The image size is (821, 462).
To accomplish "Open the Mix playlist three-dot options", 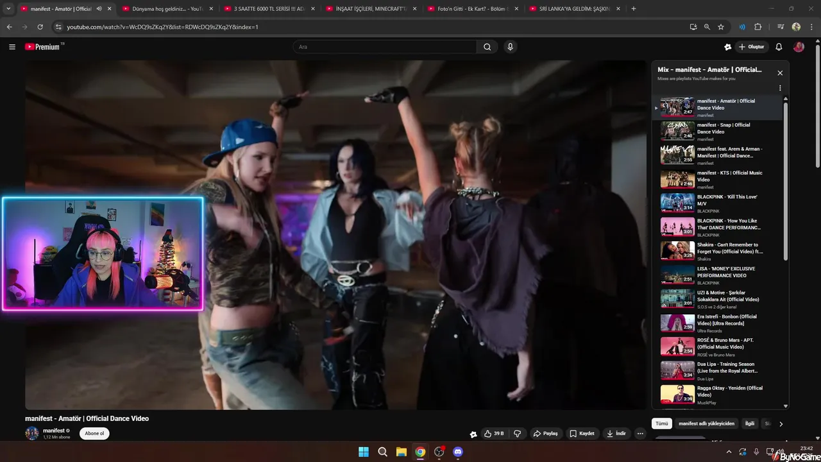I will point(780,89).
